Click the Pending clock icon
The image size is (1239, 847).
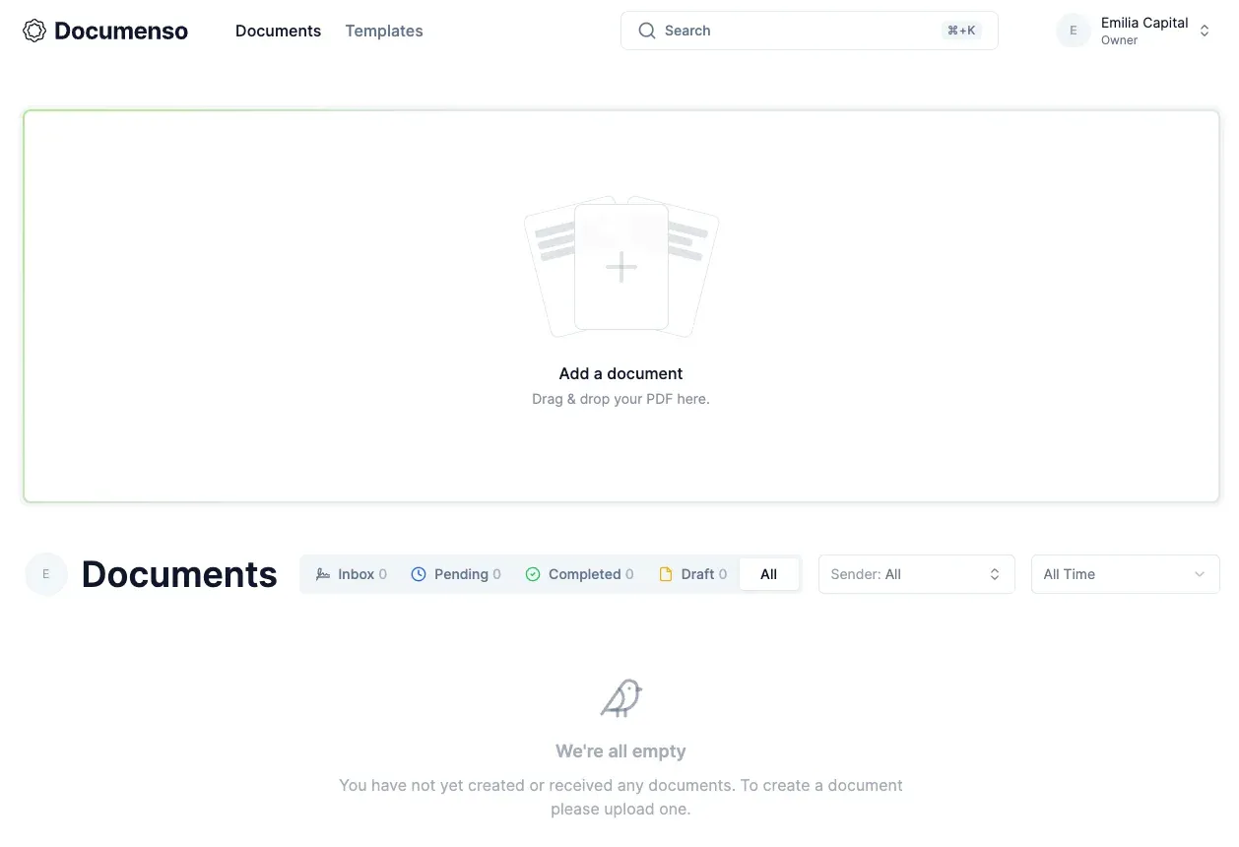pos(417,574)
